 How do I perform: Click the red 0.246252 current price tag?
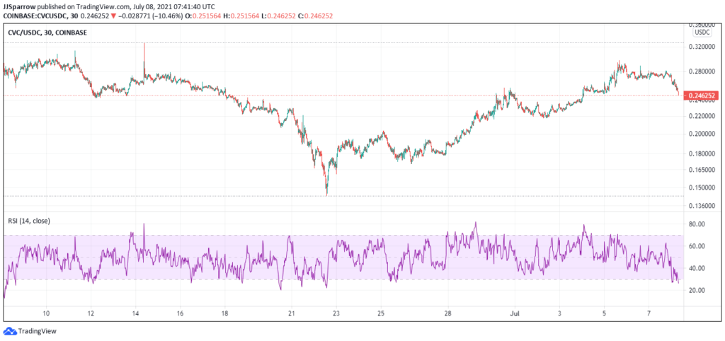[703, 96]
